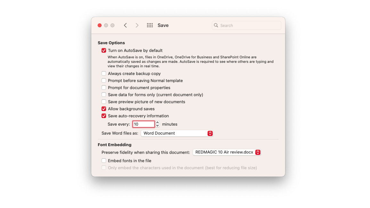Enable Save data for forms only
The width and height of the screenshot is (370, 208).
tap(104, 95)
